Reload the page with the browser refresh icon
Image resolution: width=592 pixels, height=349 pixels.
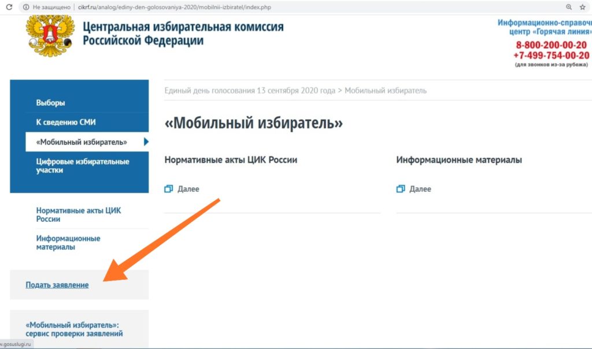pos(9,7)
